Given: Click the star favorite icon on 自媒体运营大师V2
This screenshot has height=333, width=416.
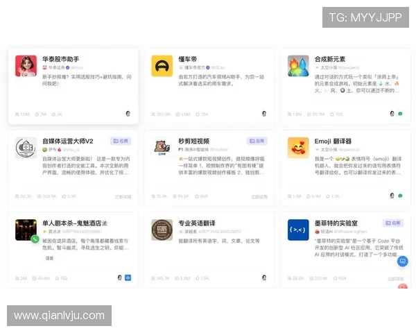Looking at the screenshot, I should (64, 196).
